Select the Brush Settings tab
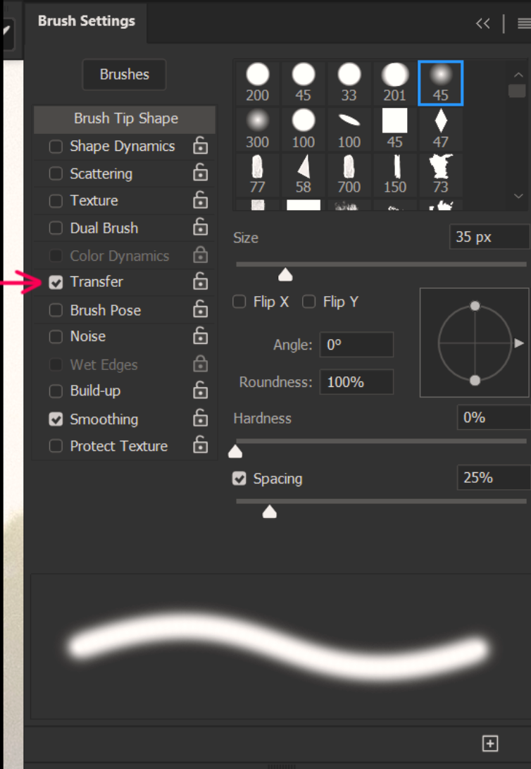The width and height of the screenshot is (531, 769). [86, 21]
